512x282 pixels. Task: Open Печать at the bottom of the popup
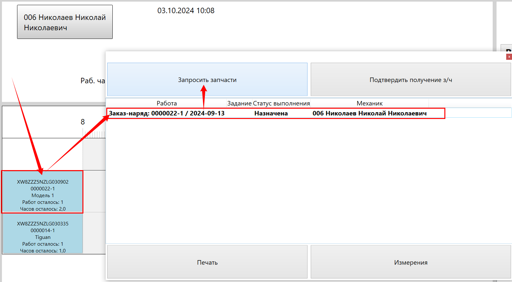pos(207,262)
